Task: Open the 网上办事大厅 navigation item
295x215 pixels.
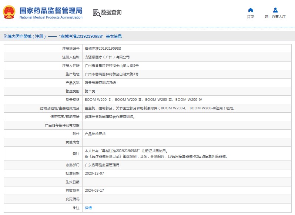Action: click(275, 17)
